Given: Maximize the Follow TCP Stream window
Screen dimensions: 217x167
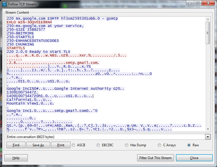Looking at the screenshot, I should (197, 3).
